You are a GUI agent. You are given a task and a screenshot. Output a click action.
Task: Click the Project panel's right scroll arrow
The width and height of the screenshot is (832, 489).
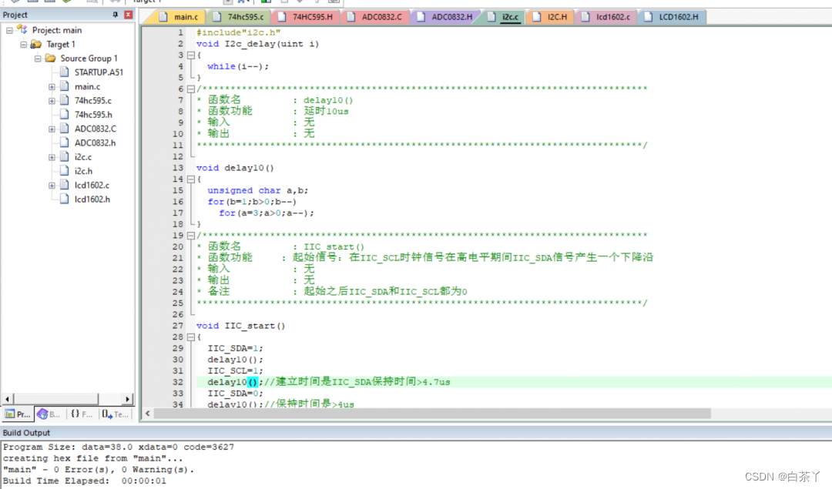click(128, 400)
